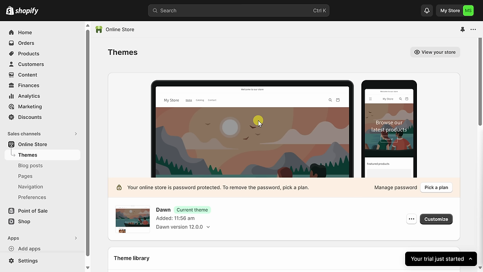Click the Pick a plan button

tap(436, 188)
